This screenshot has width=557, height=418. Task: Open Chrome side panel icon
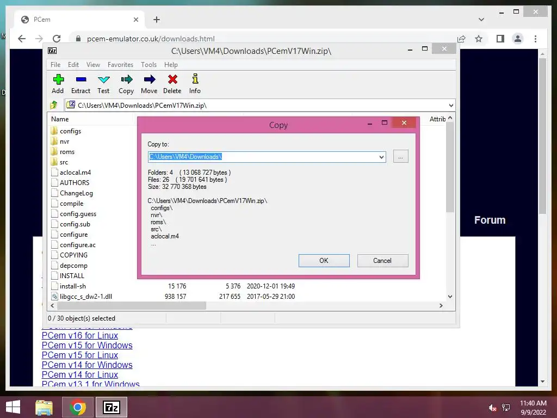(500, 39)
